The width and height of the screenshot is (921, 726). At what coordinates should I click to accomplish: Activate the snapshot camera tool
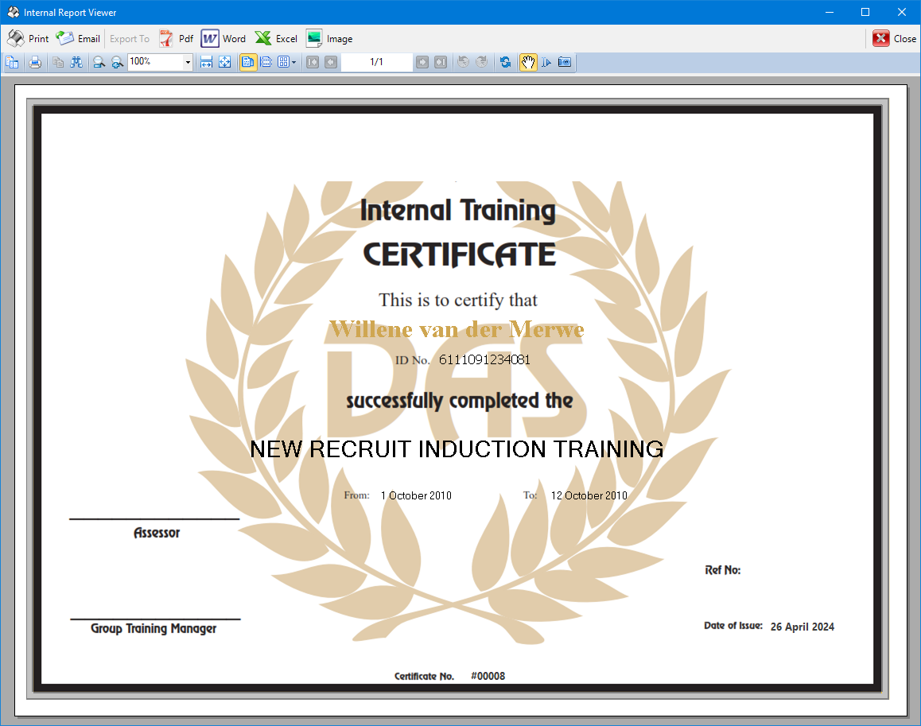pyautogui.click(x=565, y=62)
